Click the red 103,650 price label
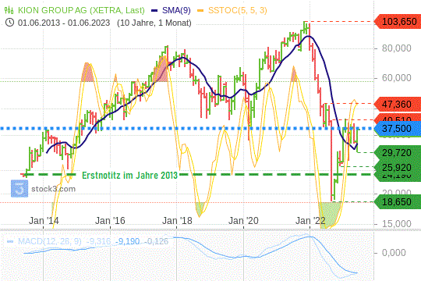 398,22
